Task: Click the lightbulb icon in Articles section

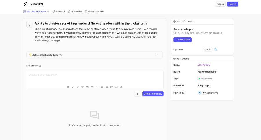Action: [x=30, y=55]
